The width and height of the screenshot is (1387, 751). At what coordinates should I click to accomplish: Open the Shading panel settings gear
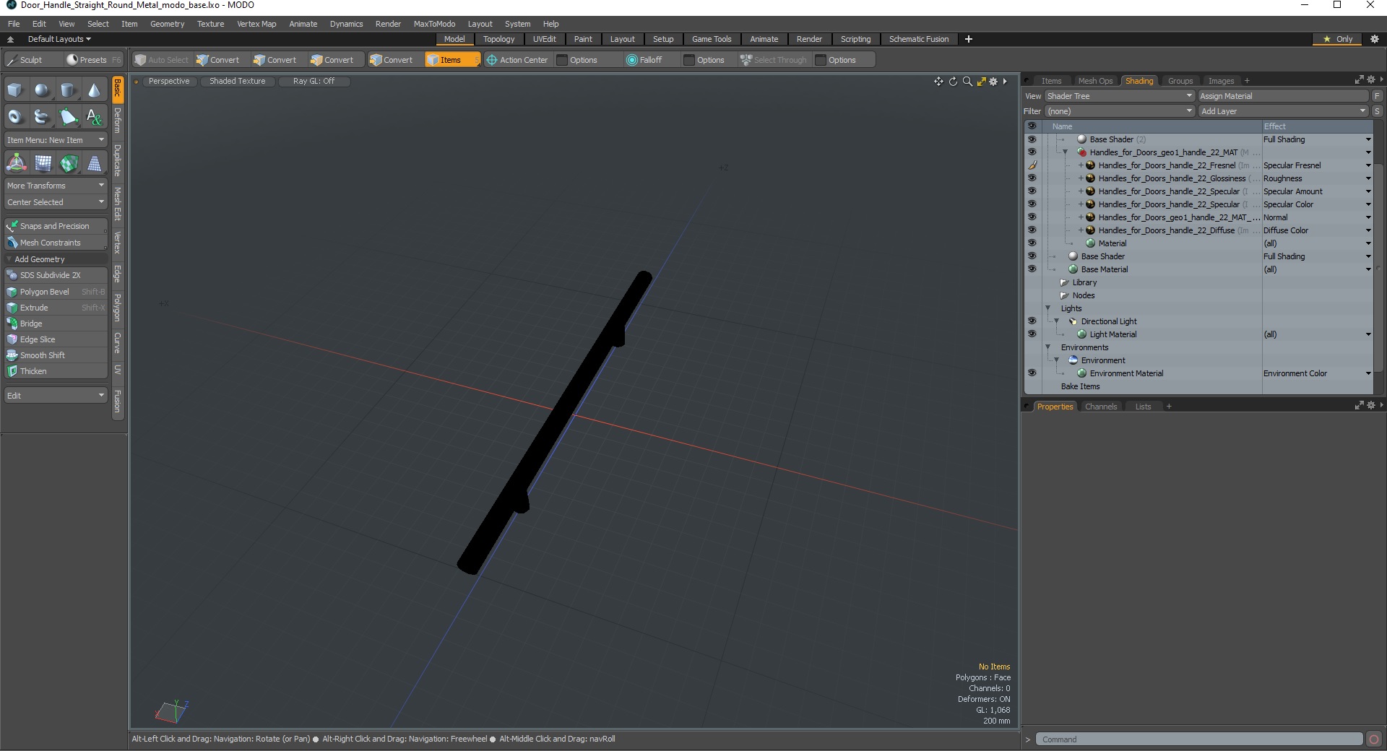[x=1370, y=80]
